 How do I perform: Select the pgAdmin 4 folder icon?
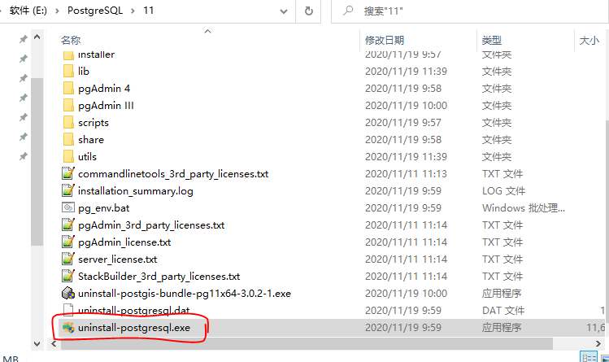point(68,88)
